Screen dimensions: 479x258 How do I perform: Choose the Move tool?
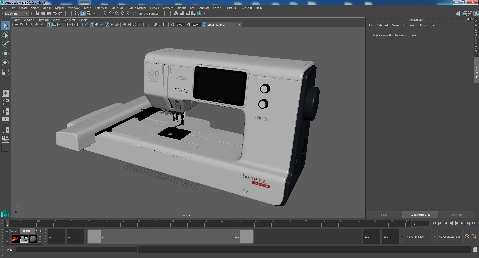(5, 53)
